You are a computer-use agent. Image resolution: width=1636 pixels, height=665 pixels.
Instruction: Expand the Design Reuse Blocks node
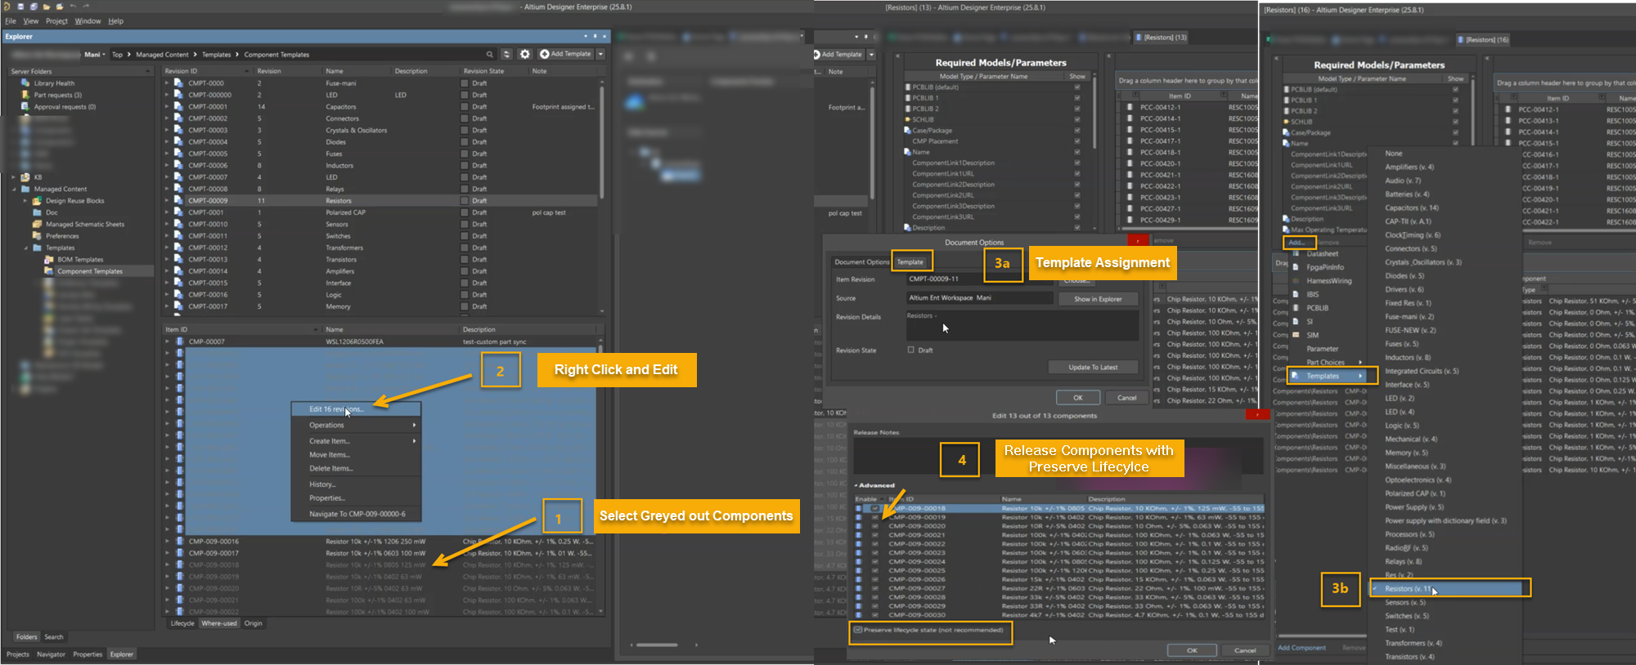[25, 200]
